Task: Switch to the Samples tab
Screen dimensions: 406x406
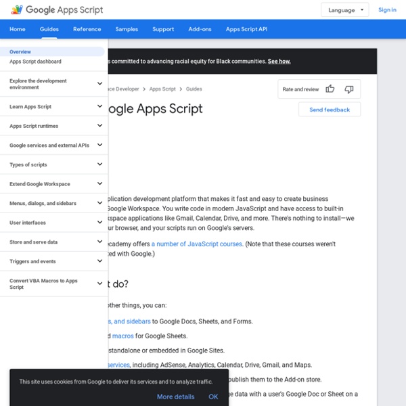Action: tap(127, 29)
